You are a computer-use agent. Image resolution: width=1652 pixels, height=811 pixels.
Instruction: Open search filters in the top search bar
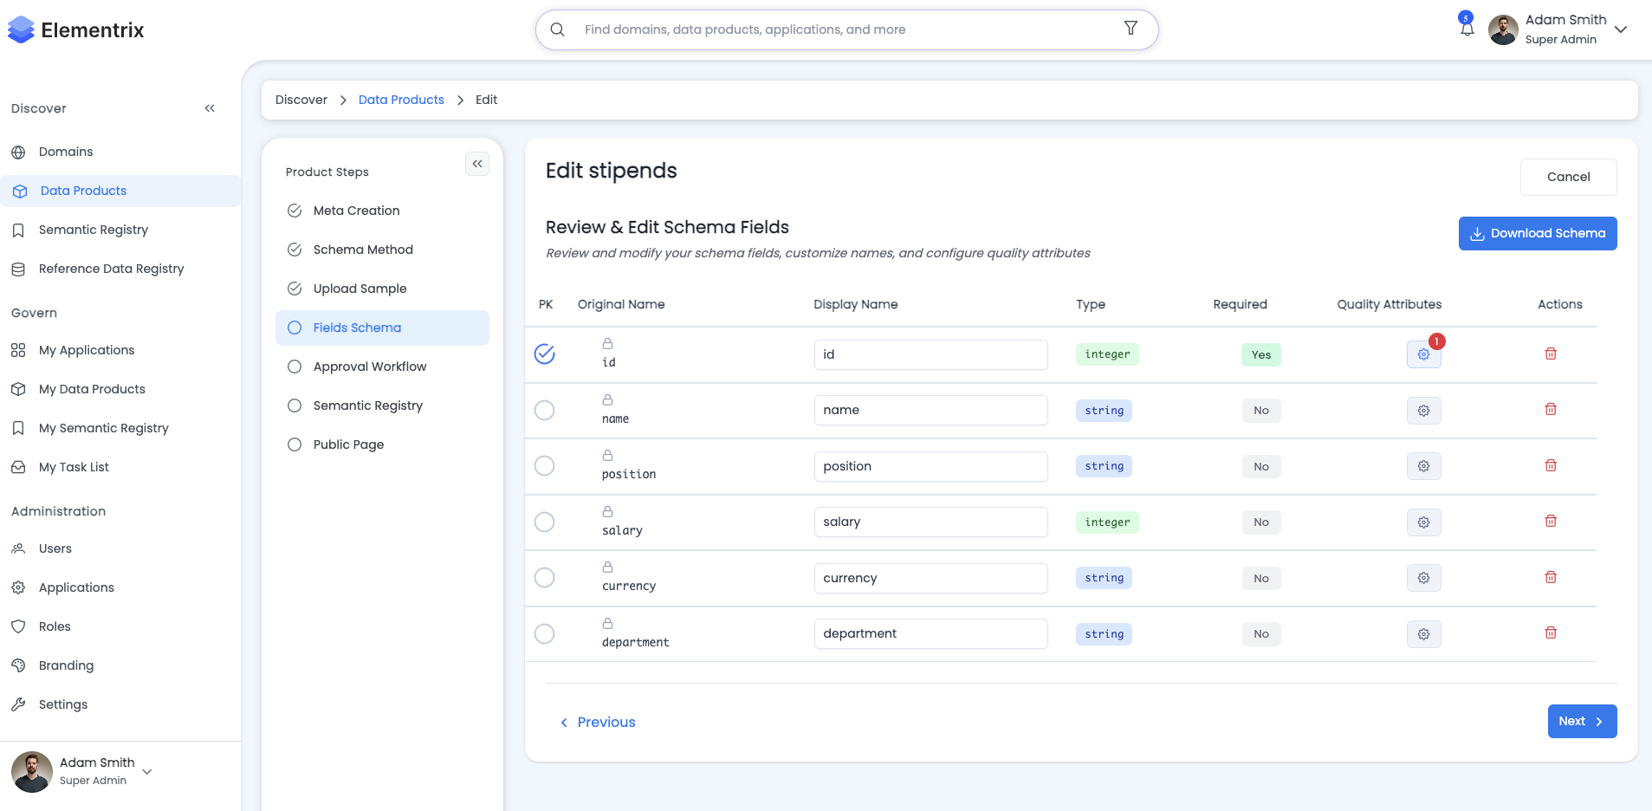pos(1130,29)
